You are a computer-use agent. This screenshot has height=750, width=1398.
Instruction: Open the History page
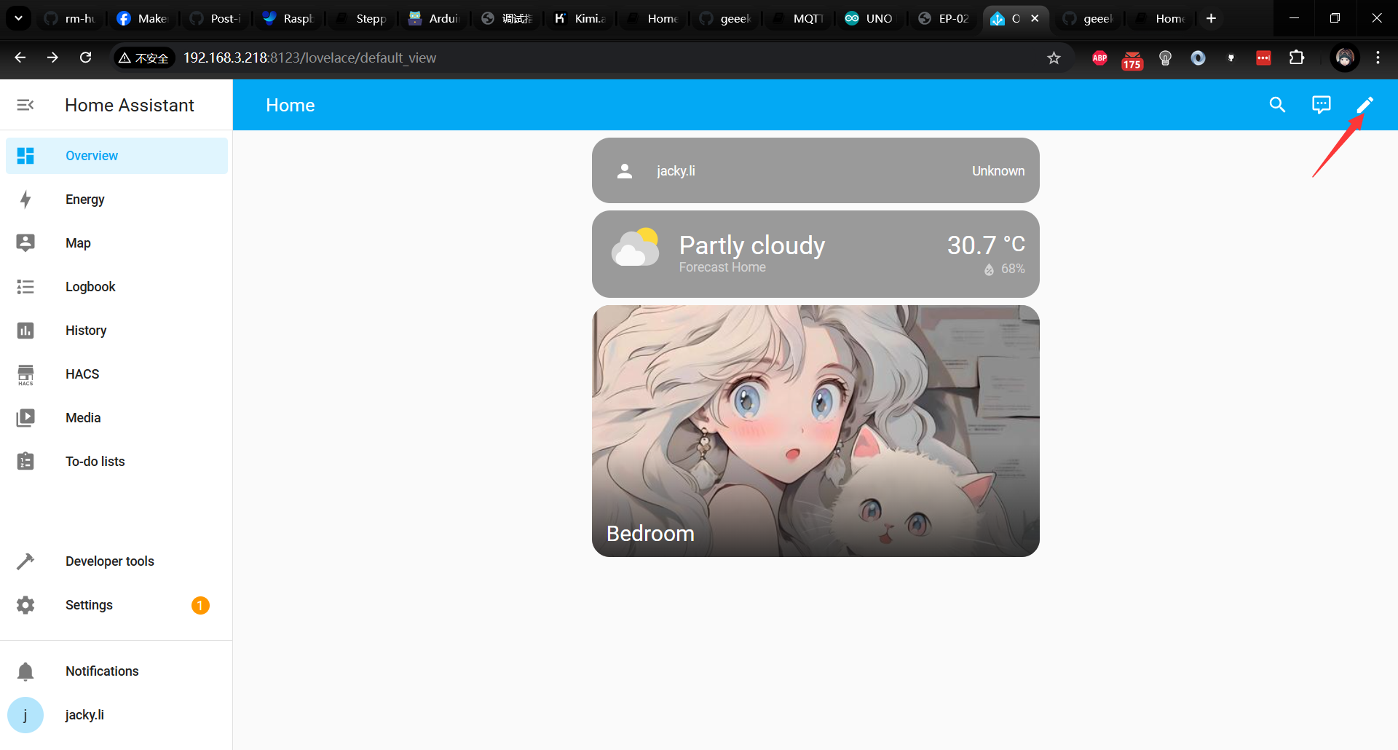pyautogui.click(x=116, y=331)
